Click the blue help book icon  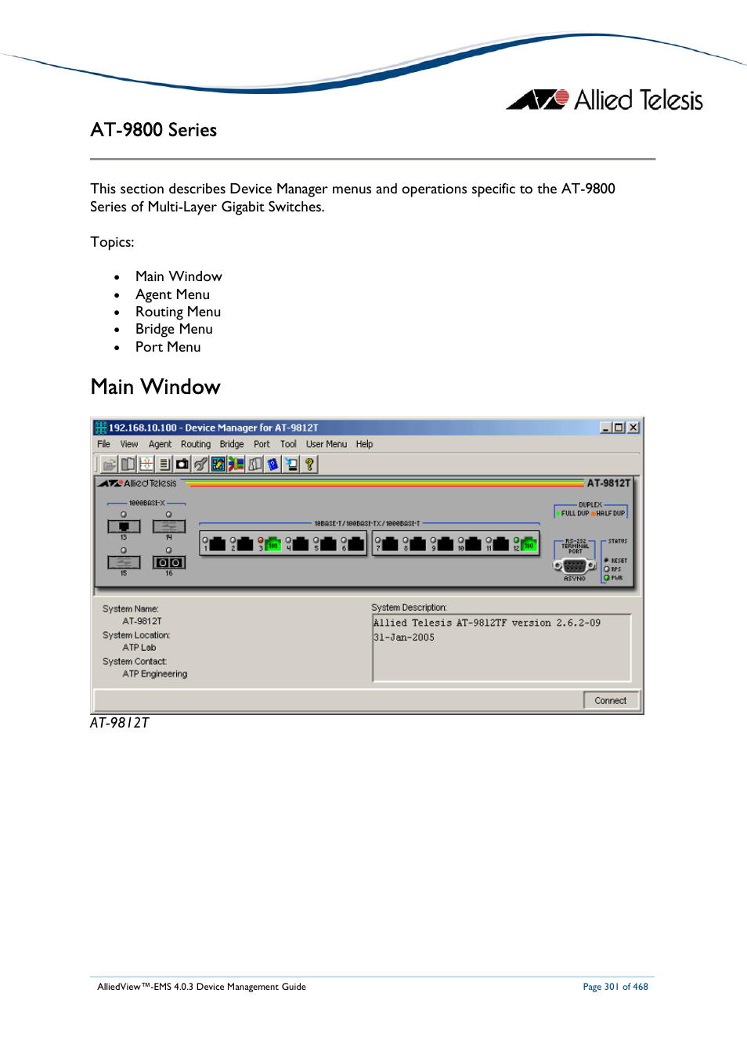(x=272, y=464)
